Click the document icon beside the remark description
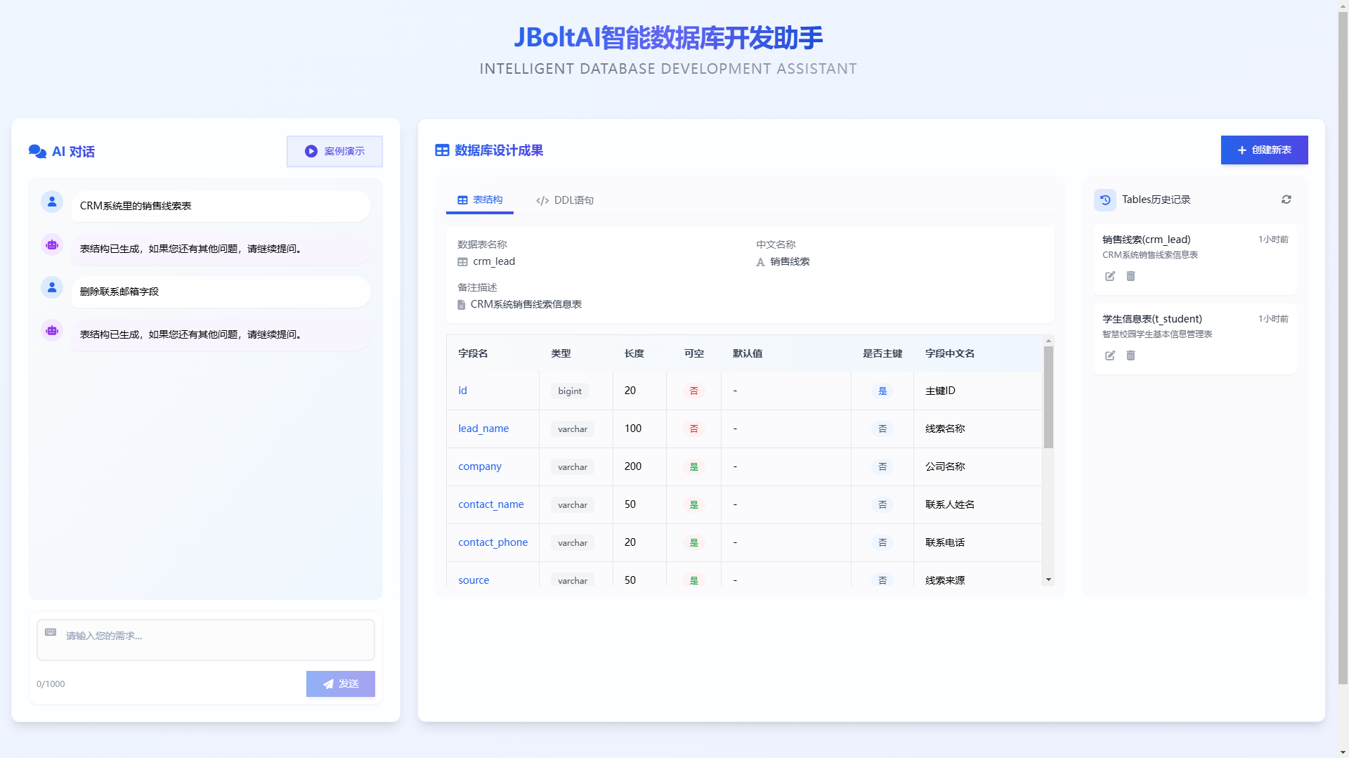The width and height of the screenshot is (1349, 758). 461,305
